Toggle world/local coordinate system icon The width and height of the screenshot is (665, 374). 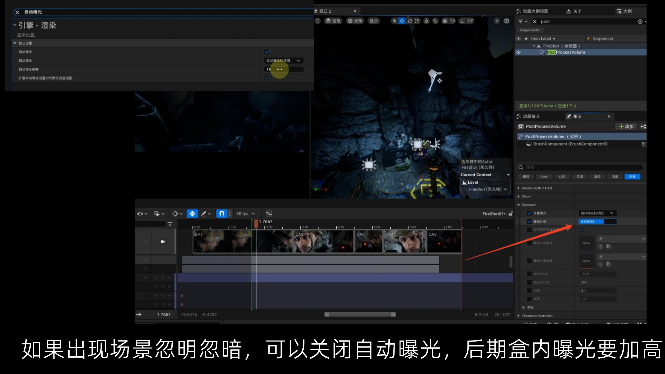click(x=427, y=21)
